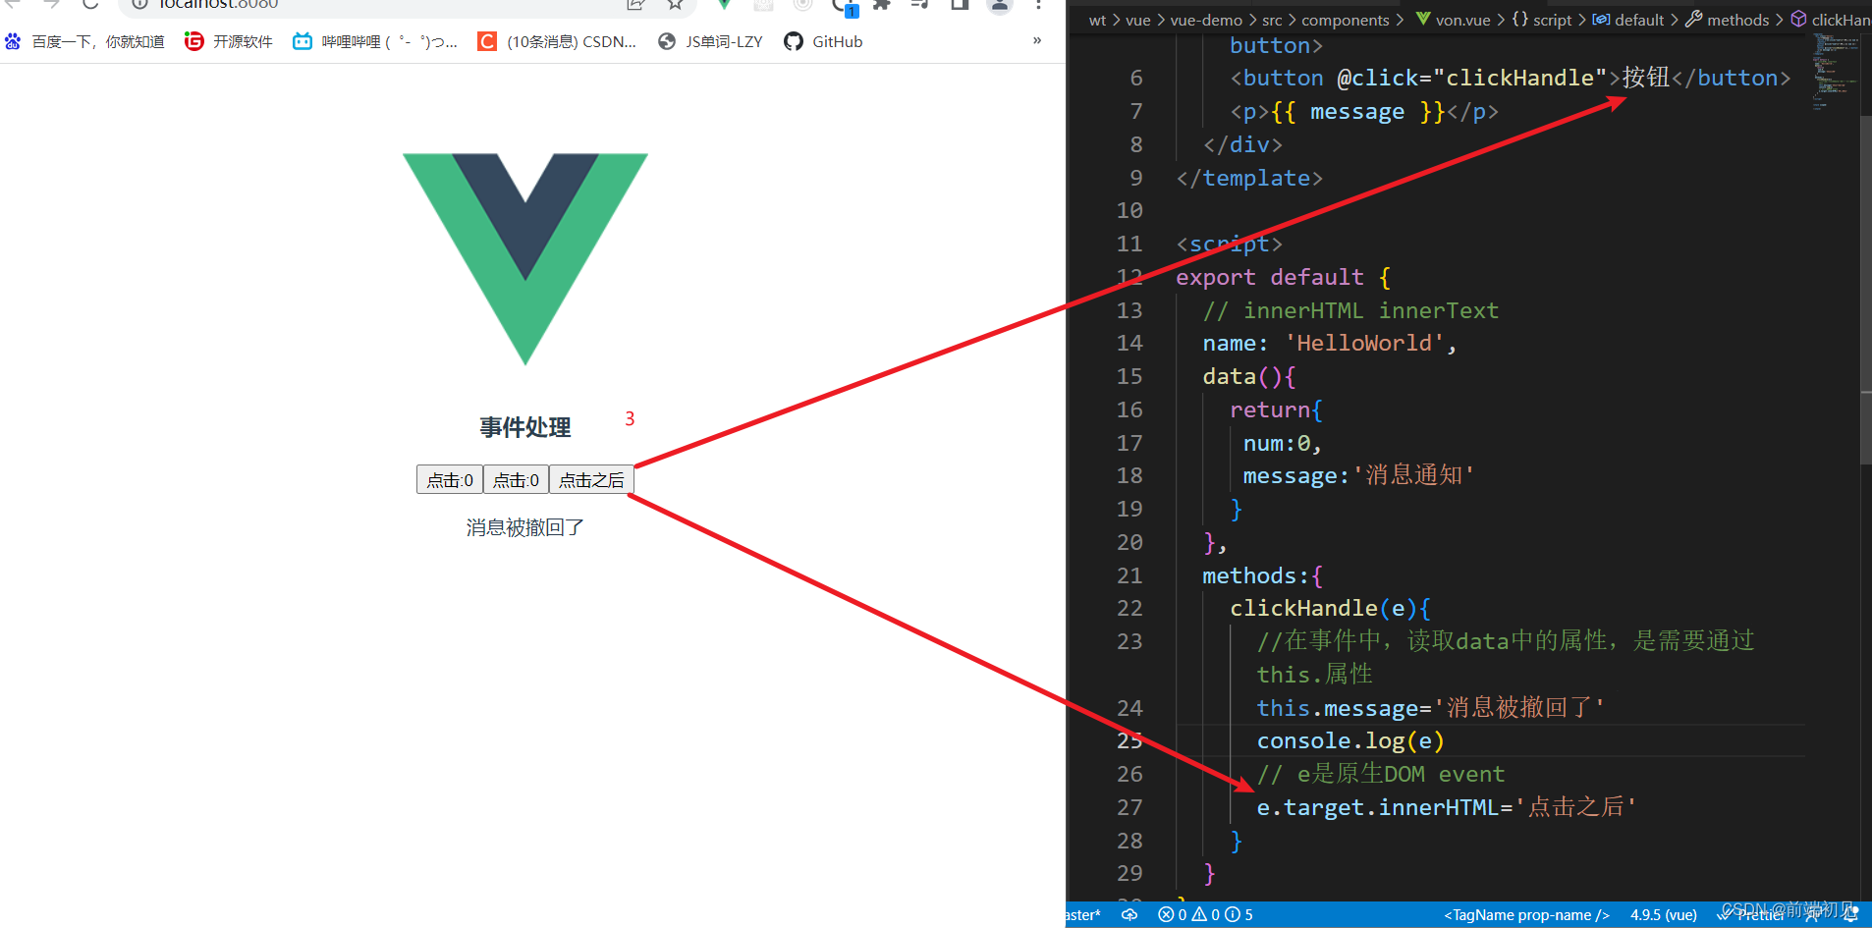The width and height of the screenshot is (1872, 928).
Task: Open the CSDN bookmark
Action: (557, 41)
